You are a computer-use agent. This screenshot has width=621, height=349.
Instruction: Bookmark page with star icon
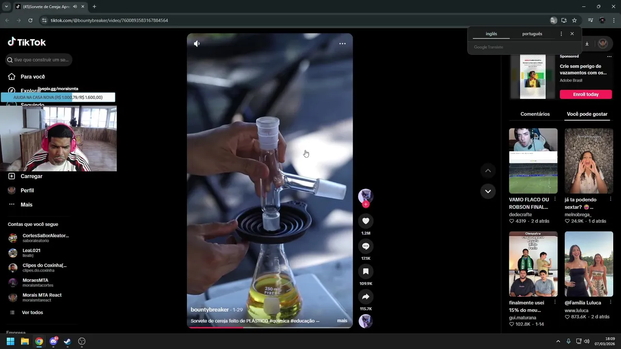coord(574,20)
